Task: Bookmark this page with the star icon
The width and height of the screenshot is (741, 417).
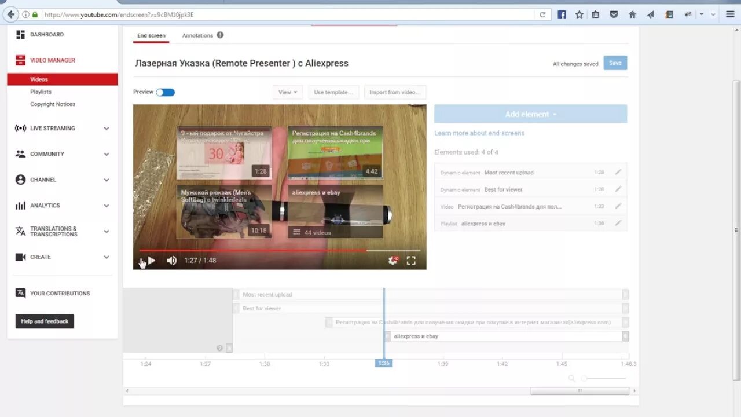Action: [579, 14]
